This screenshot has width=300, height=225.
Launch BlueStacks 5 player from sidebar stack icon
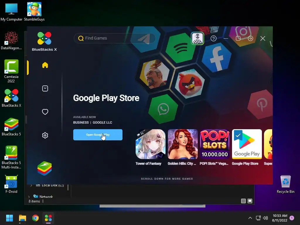coord(45,168)
